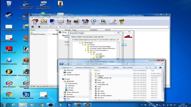Image resolution: width=191 pixels, height=107 pixels.
Task: Open the Google Chrome desktop shortcut
Action: (x=9, y=95)
